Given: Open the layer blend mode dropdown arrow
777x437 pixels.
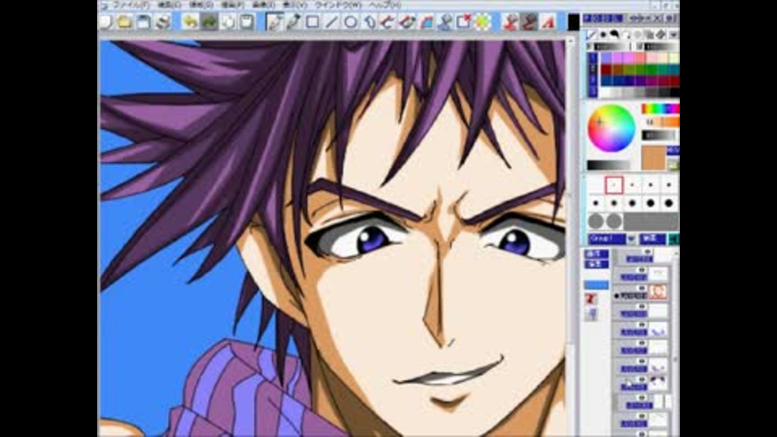Looking at the screenshot, I should [631, 239].
